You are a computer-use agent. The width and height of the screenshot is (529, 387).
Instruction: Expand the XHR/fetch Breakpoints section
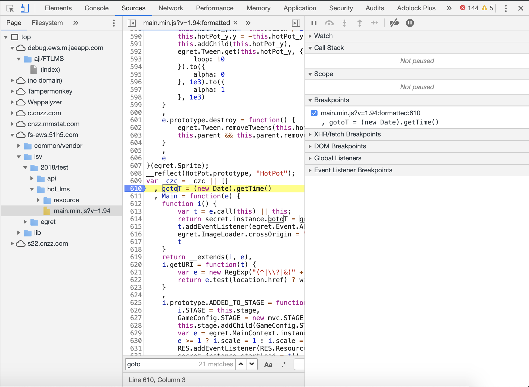(x=347, y=134)
